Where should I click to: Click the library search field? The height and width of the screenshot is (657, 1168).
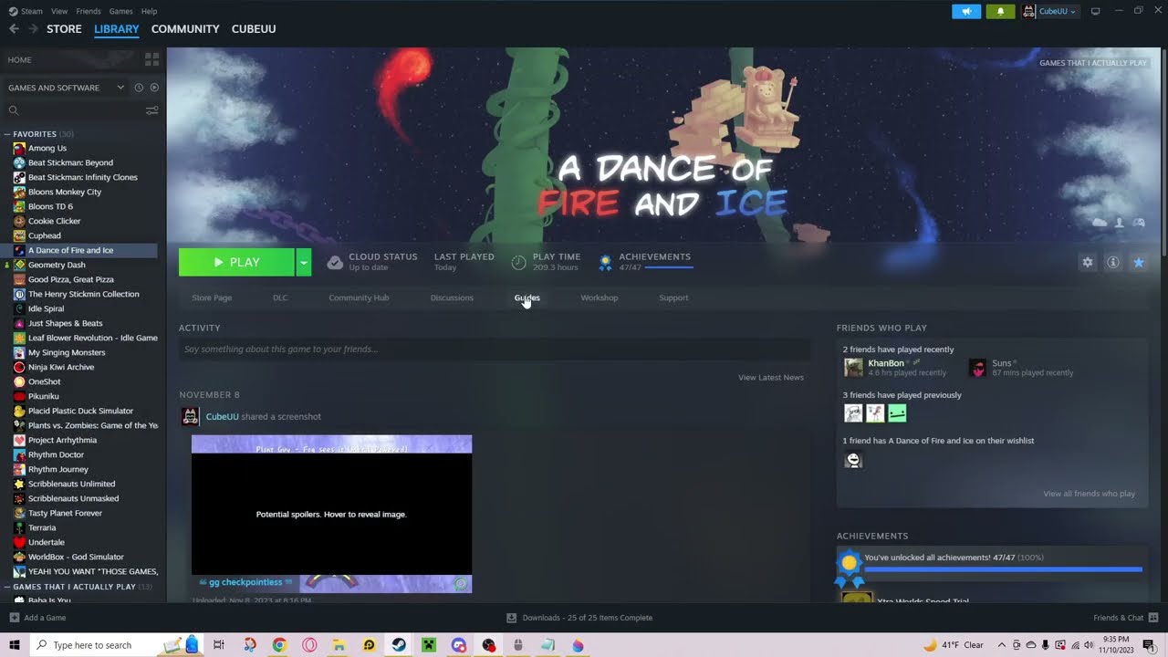click(75, 110)
